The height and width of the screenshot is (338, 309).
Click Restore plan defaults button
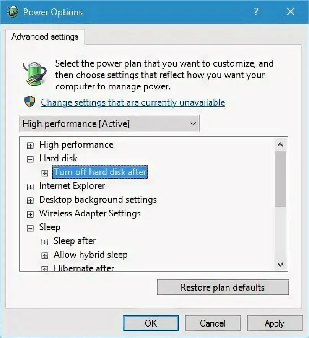point(223,288)
